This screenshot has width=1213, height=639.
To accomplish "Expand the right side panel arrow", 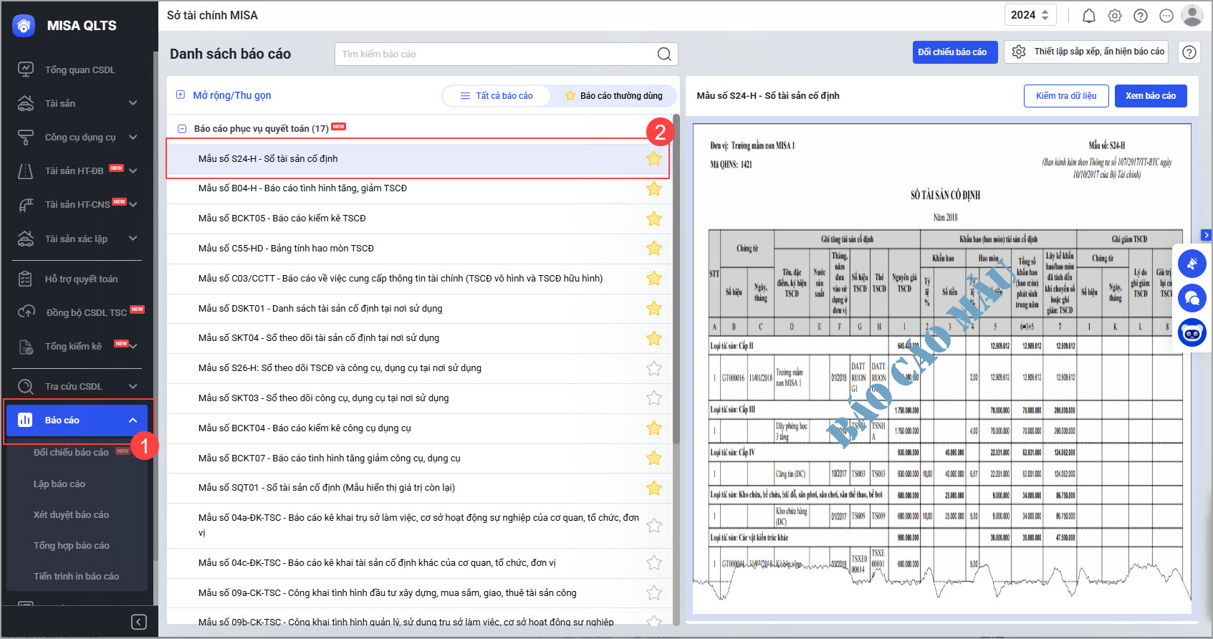I will point(1207,235).
